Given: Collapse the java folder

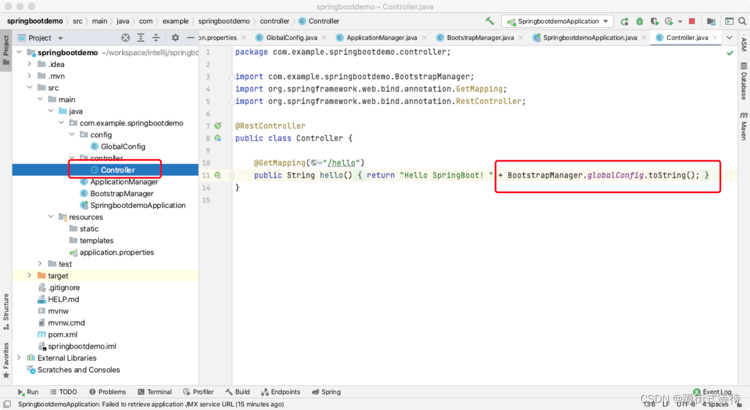Looking at the screenshot, I should [x=51, y=111].
